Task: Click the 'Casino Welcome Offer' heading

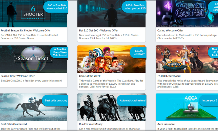Action: (170, 30)
